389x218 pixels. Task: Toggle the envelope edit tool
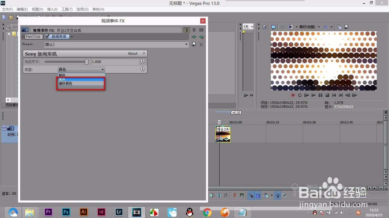tap(258, 195)
